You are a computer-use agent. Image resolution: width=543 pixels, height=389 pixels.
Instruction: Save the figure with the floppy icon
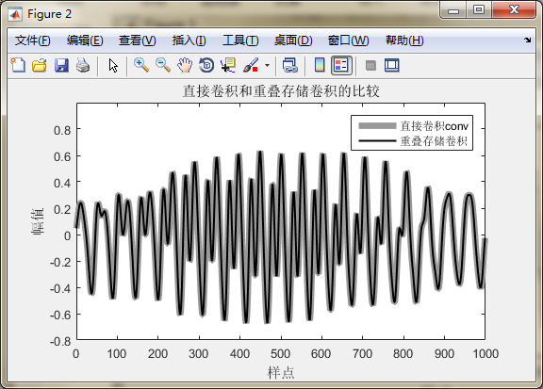pyautogui.click(x=61, y=65)
